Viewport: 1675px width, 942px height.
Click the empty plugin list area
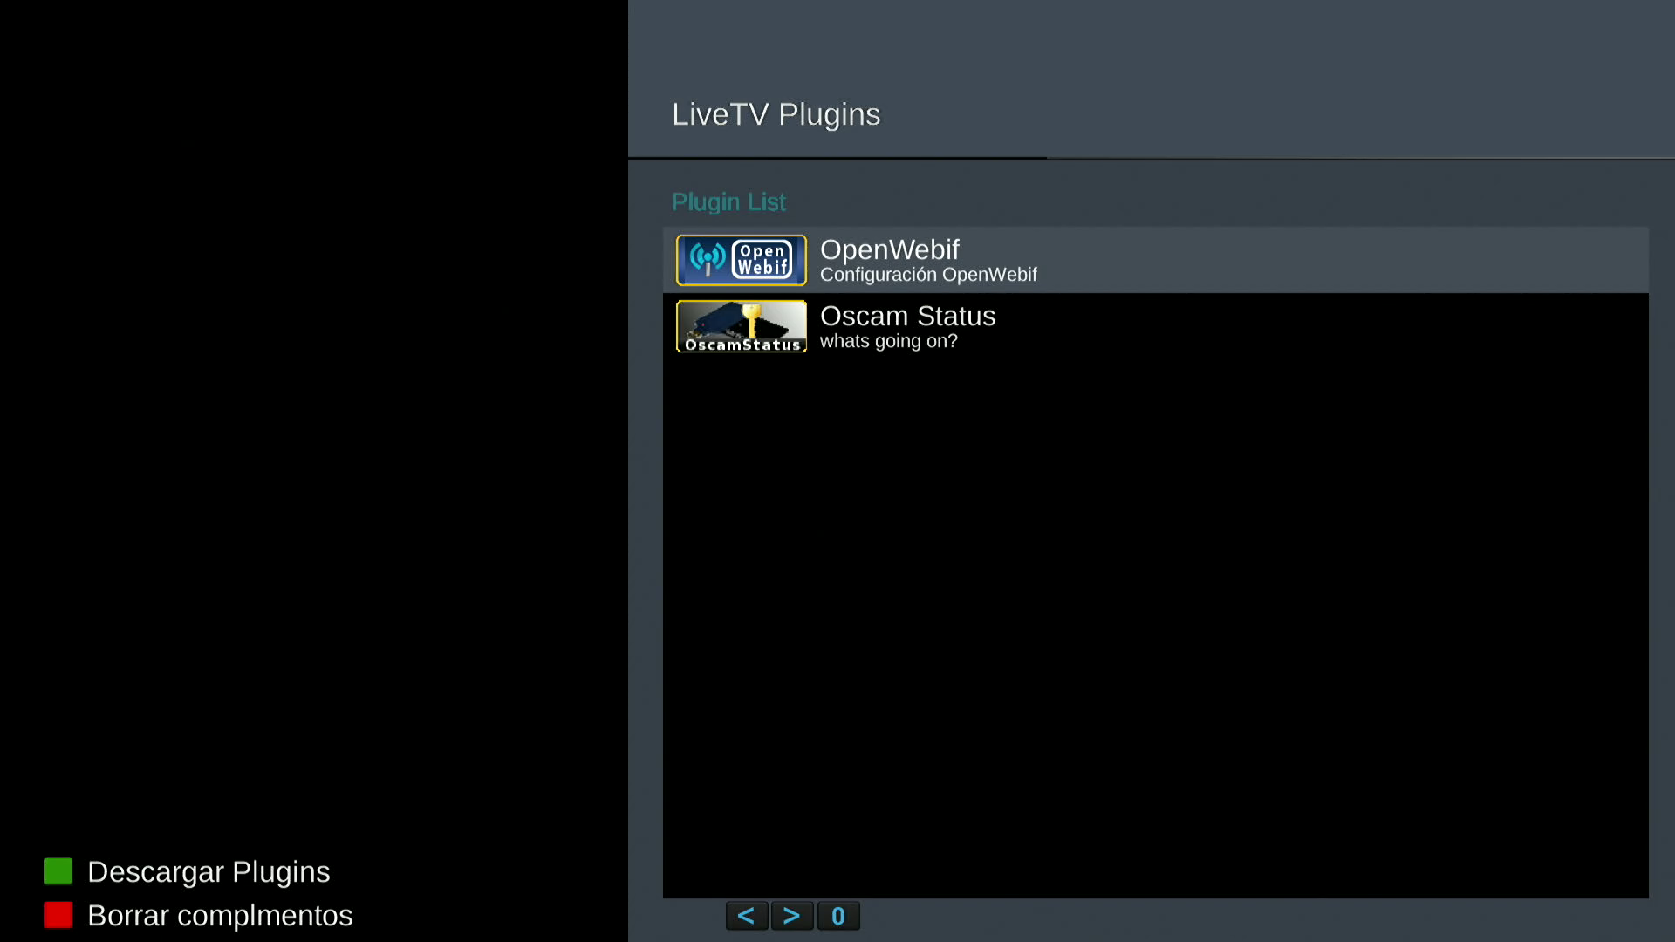1155,628
